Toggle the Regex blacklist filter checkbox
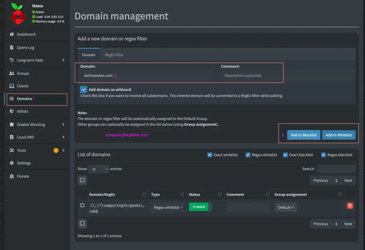The image size is (365, 250). pos(323,155)
